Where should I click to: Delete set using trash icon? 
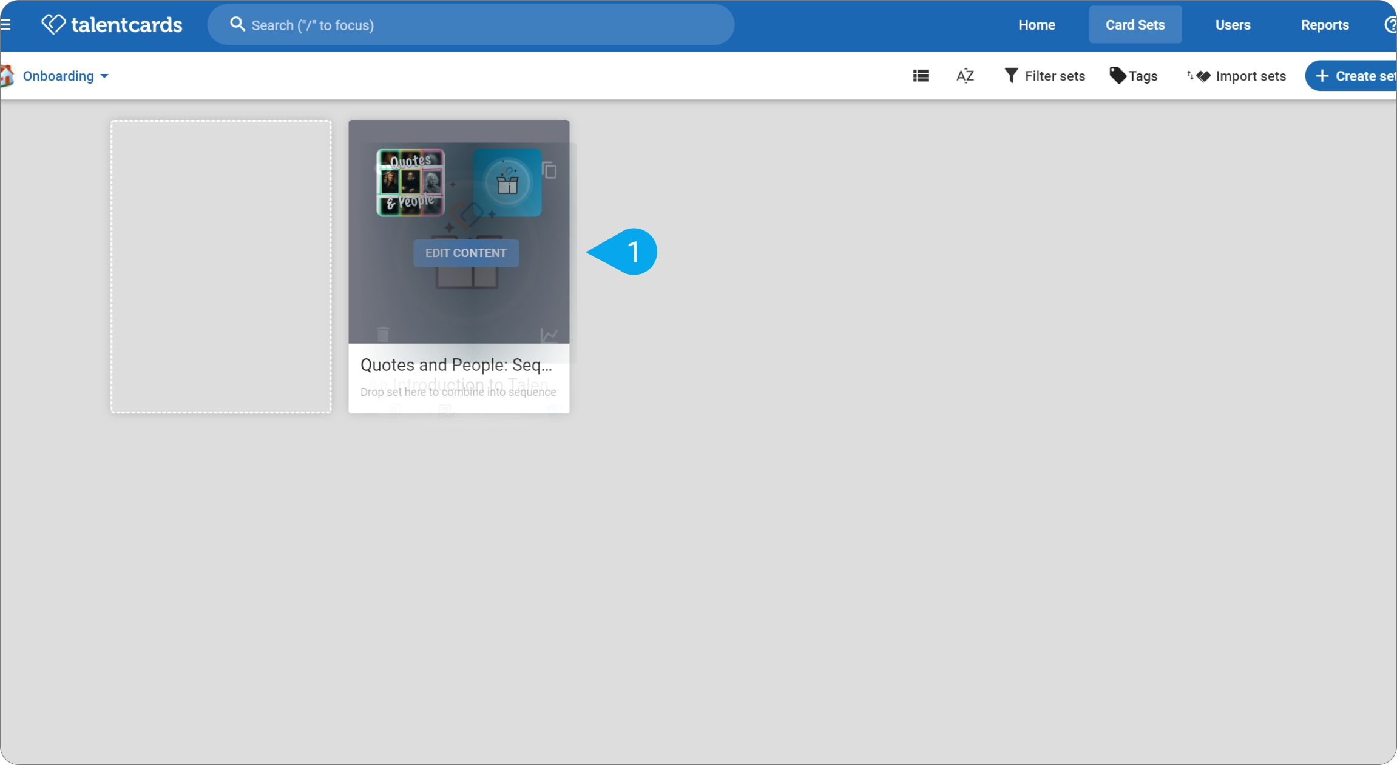point(383,334)
